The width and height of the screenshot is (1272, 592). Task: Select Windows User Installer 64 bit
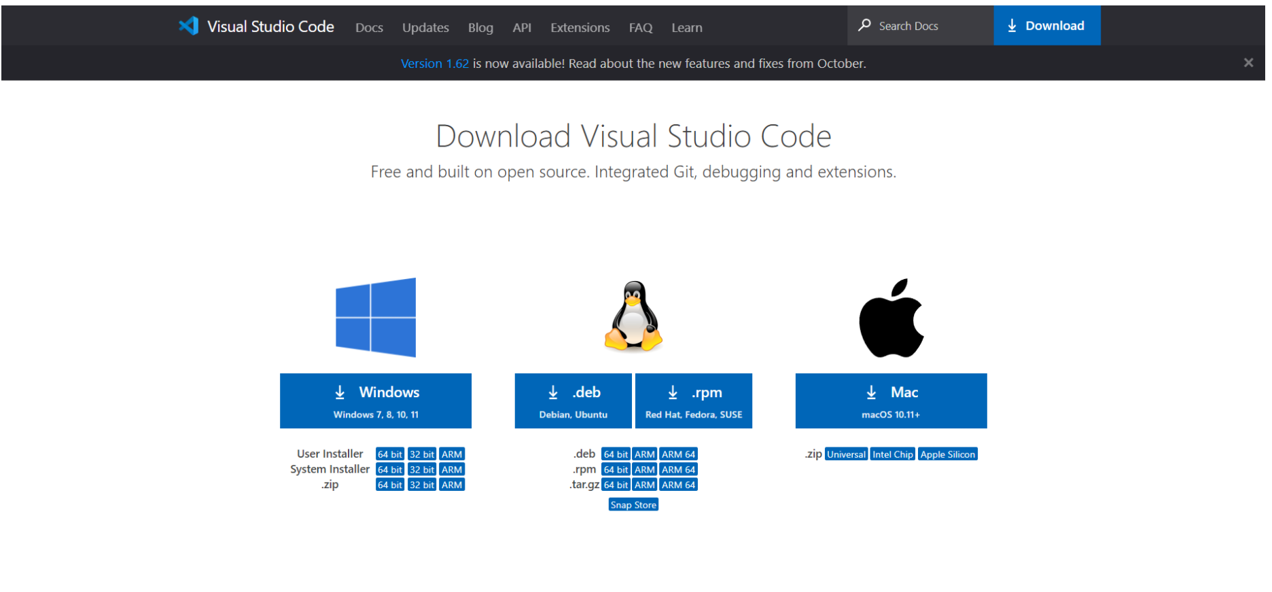(x=390, y=454)
